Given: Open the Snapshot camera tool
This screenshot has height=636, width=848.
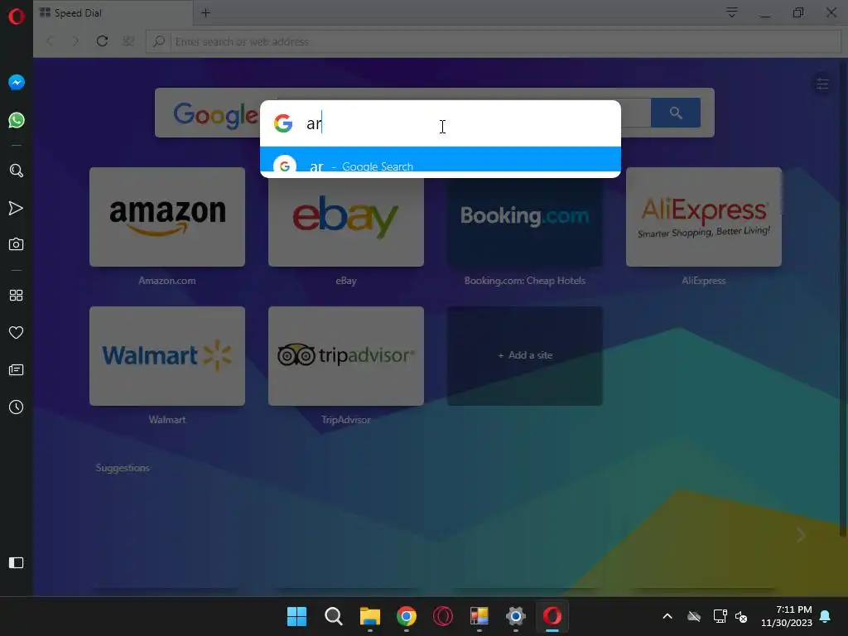Looking at the screenshot, I should tap(17, 244).
